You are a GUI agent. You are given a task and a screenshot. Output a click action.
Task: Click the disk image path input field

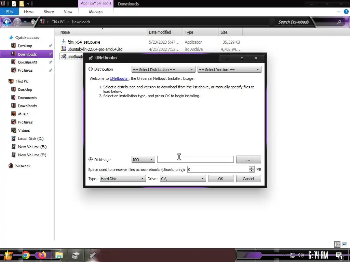[x=195, y=160]
